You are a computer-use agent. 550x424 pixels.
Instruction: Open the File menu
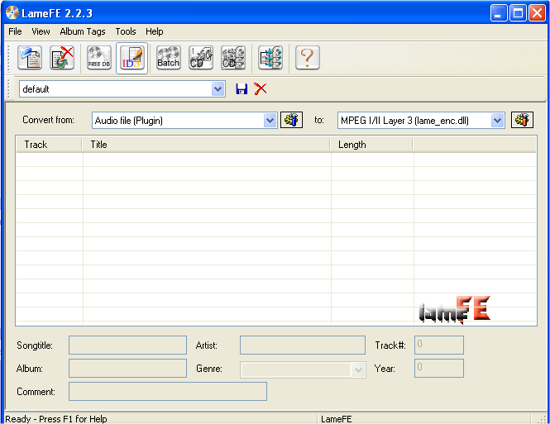click(15, 31)
